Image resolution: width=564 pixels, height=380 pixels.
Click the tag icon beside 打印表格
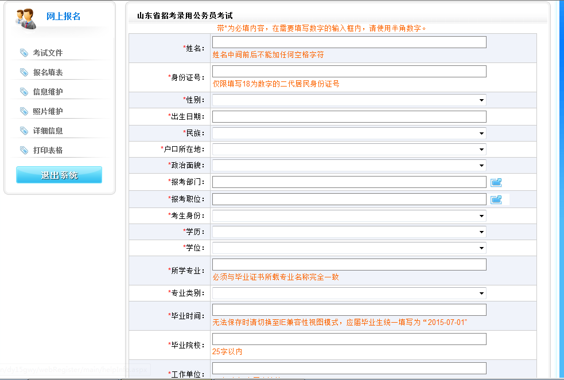click(x=23, y=150)
